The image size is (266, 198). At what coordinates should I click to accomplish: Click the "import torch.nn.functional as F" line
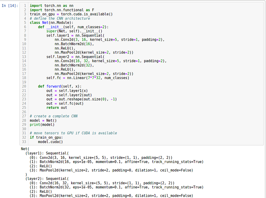tap(62, 10)
